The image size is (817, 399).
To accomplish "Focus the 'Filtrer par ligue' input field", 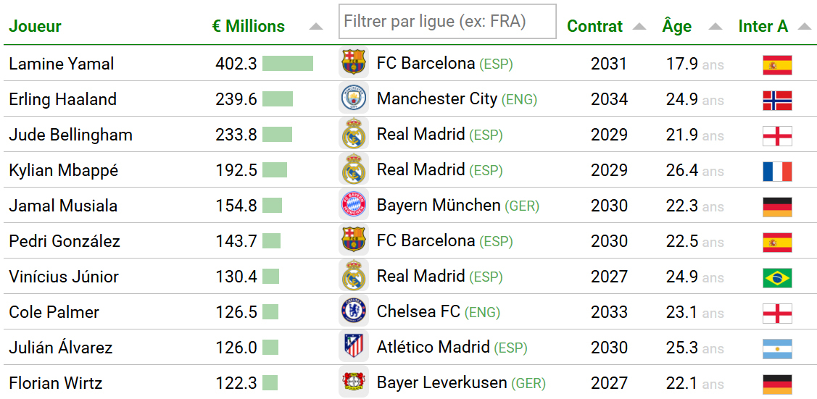I will click(447, 22).
